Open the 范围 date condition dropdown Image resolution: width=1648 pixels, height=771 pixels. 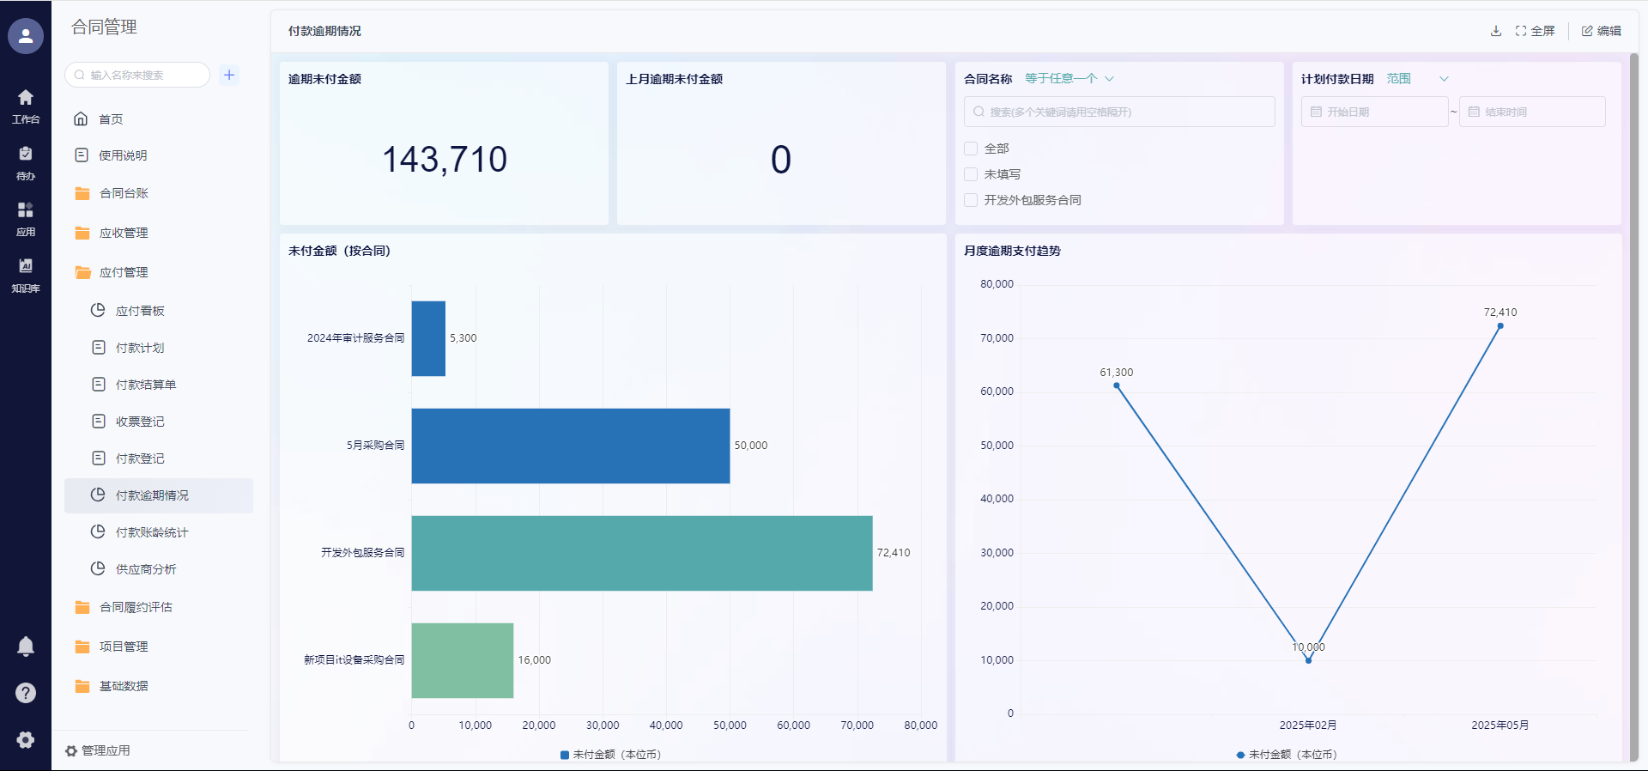click(1416, 78)
